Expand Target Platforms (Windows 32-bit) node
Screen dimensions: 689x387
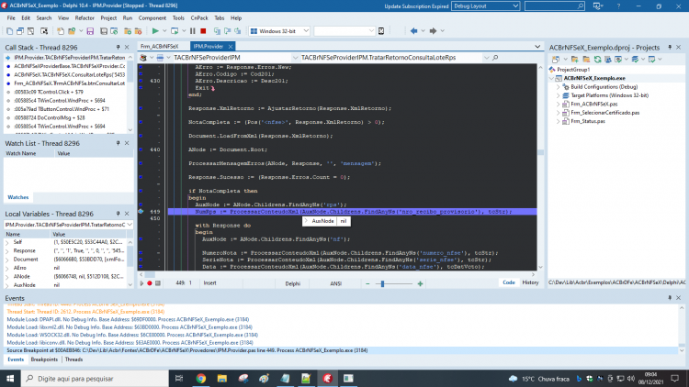click(558, 95)
